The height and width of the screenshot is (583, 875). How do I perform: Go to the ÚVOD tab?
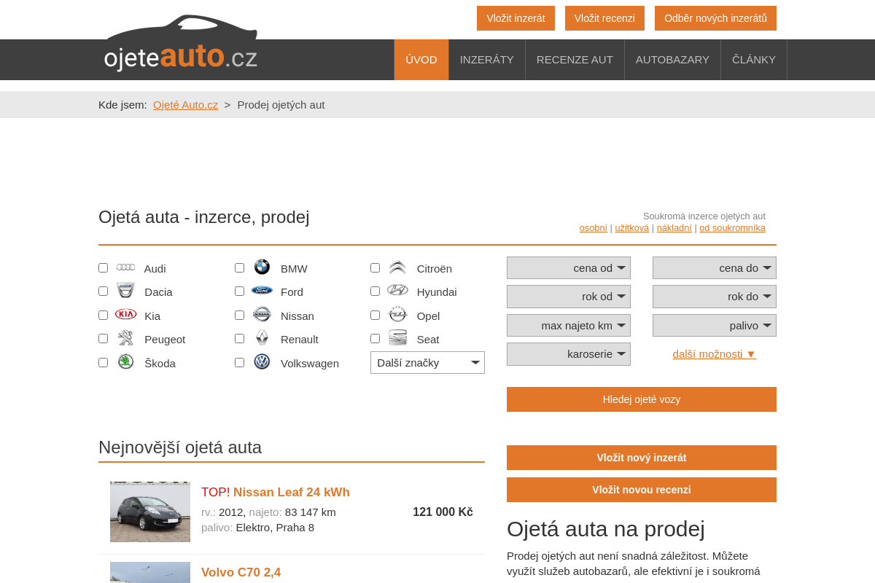click(x=421, y=60)
